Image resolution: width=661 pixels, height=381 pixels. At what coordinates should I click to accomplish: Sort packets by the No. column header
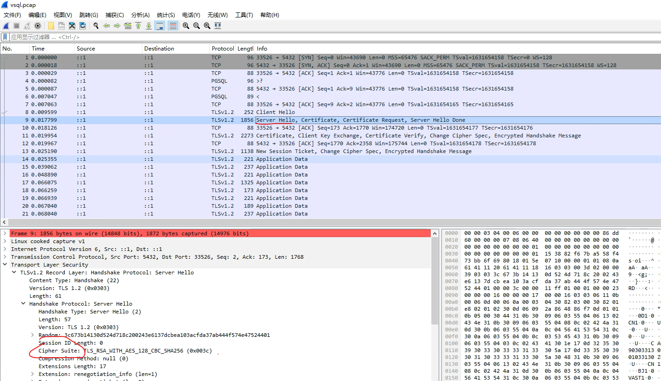[15, 48]
